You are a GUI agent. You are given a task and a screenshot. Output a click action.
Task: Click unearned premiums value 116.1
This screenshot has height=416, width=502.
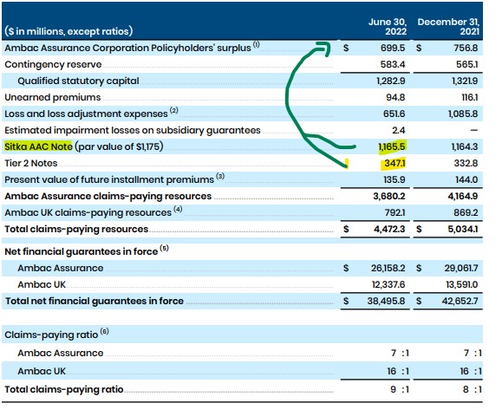click(470, 97)
